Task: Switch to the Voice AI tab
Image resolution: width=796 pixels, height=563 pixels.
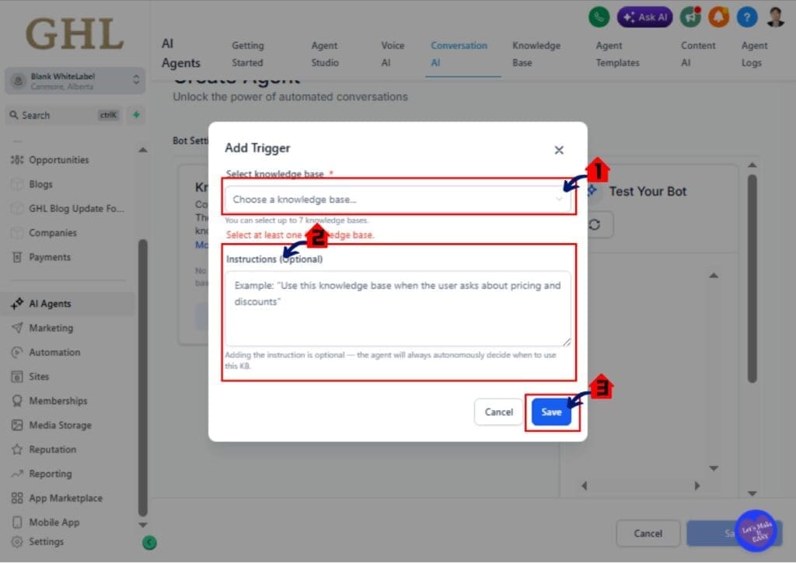Action: pos(393,54)
